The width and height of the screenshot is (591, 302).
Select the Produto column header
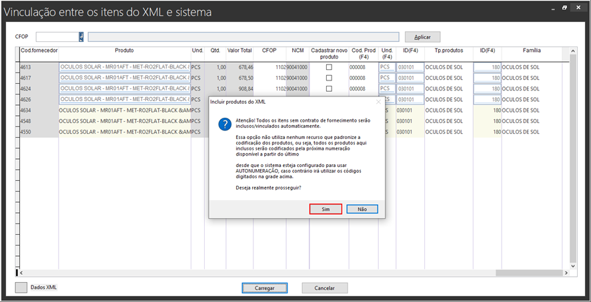pos(124,51)
